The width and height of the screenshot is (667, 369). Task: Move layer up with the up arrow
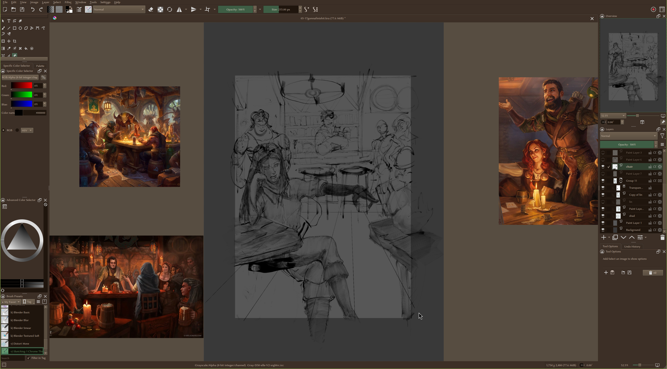coord(632,237)
